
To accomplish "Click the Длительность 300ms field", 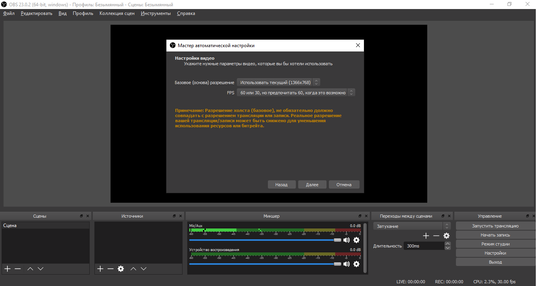I will [x=424, y=246].
